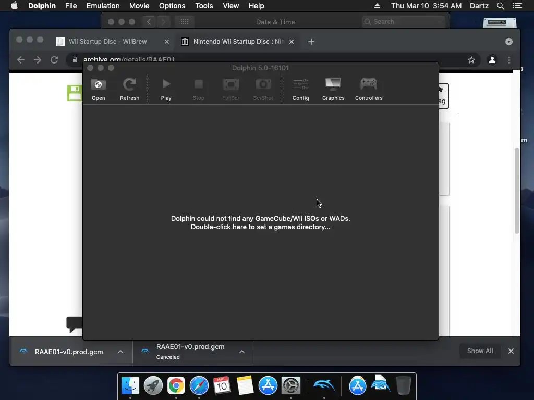Click Chrome tab search dropdown arrow
Screen dimensions: 534x400
pos(509,42)
